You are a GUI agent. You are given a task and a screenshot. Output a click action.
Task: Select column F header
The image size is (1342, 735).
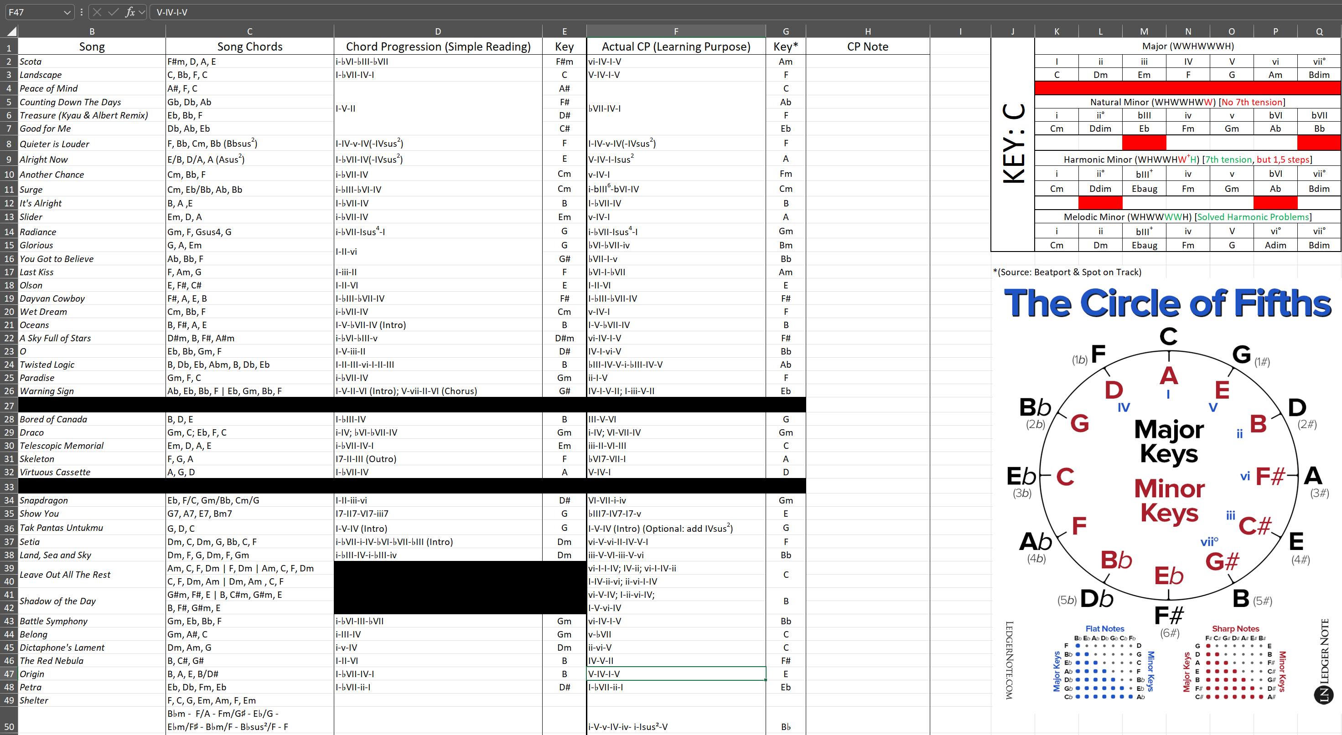tap(676, 31)
